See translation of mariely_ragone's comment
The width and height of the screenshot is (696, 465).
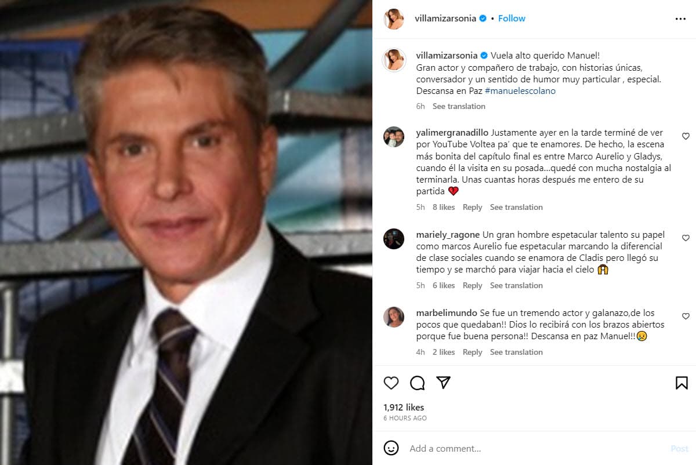(x=516, y=285)
